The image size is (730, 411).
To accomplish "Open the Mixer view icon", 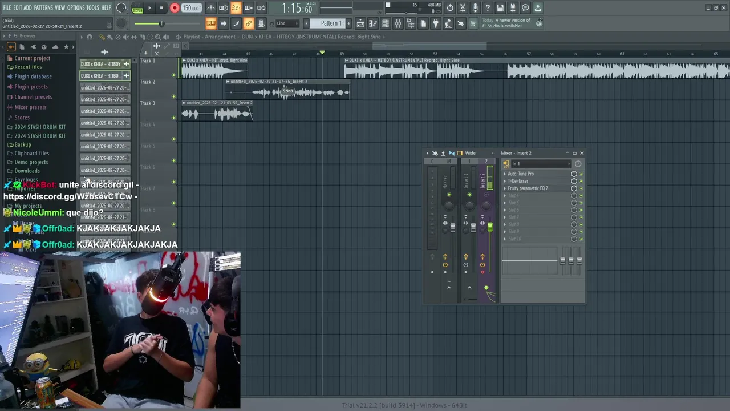I will point(398,23).
